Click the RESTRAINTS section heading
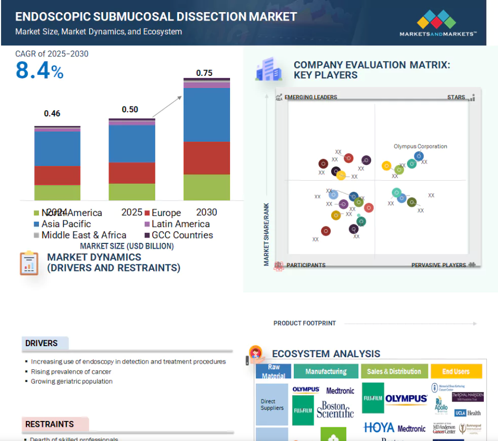This screenshot has width=498, height=441. (x=49, y=424)
